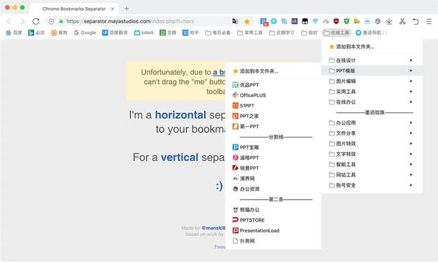
Task: Open the 必应 bookmark
Action: 36,33
